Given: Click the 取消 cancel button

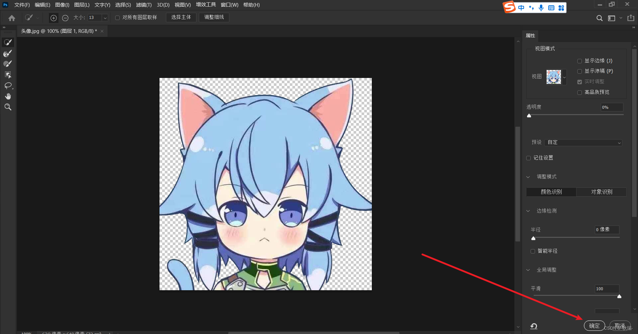Looking at the screenshot, I should click(x=620, y=326).
